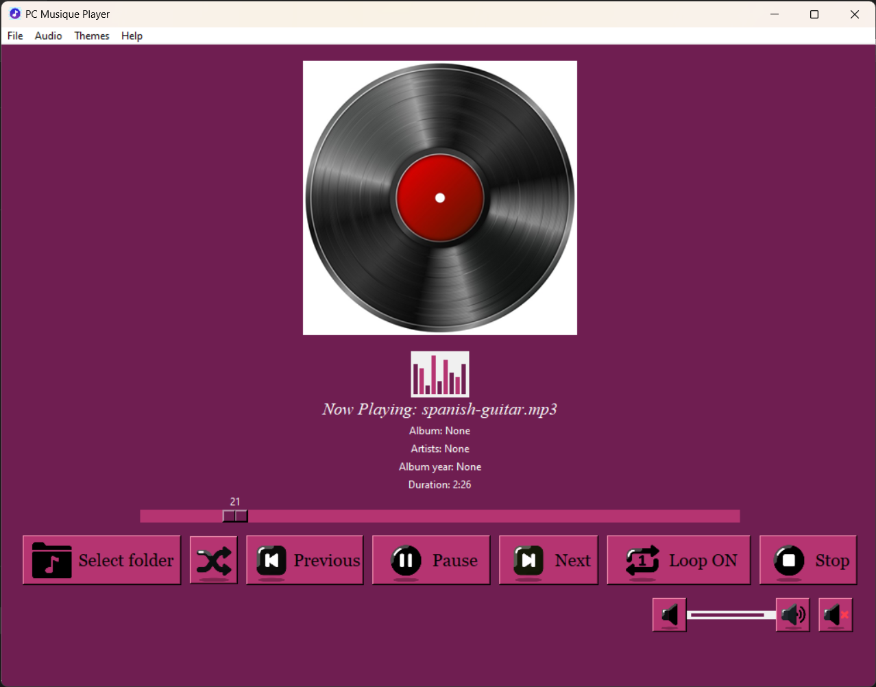Screen dimensions: 876x687
Task: Open the Themes menu
Action: point(92,36)
